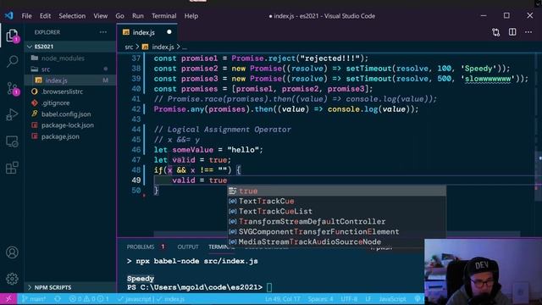Screen dimensions: 542x305
Task: Open the Help menu
Action: pos(191,16)
